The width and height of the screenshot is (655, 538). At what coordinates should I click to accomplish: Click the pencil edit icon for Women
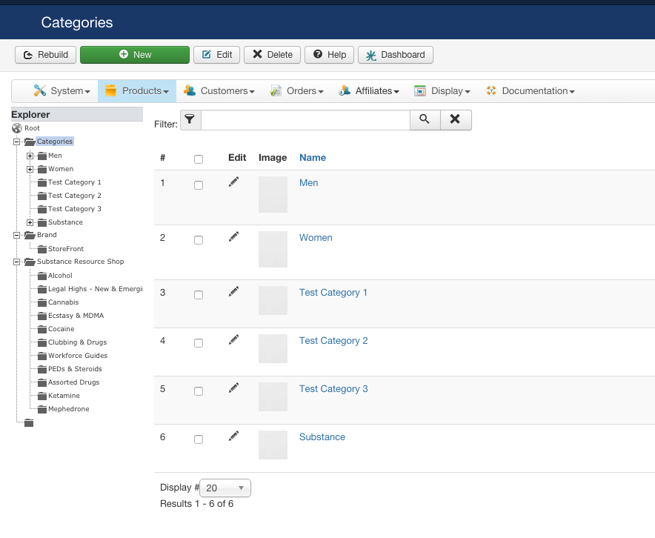pos(234,237)
